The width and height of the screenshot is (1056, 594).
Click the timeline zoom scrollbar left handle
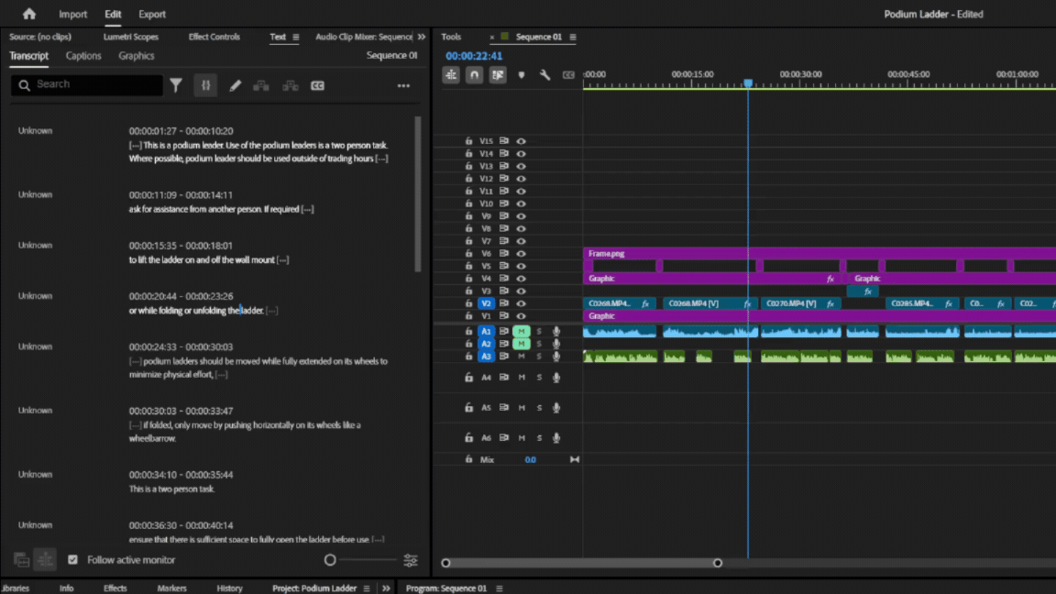tap(445, 563)
